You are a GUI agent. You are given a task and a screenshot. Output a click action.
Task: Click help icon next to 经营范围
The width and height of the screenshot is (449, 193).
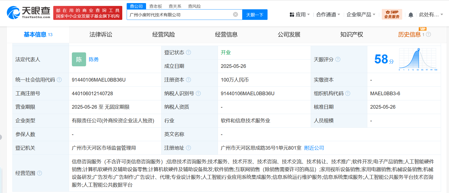[40, 173]
